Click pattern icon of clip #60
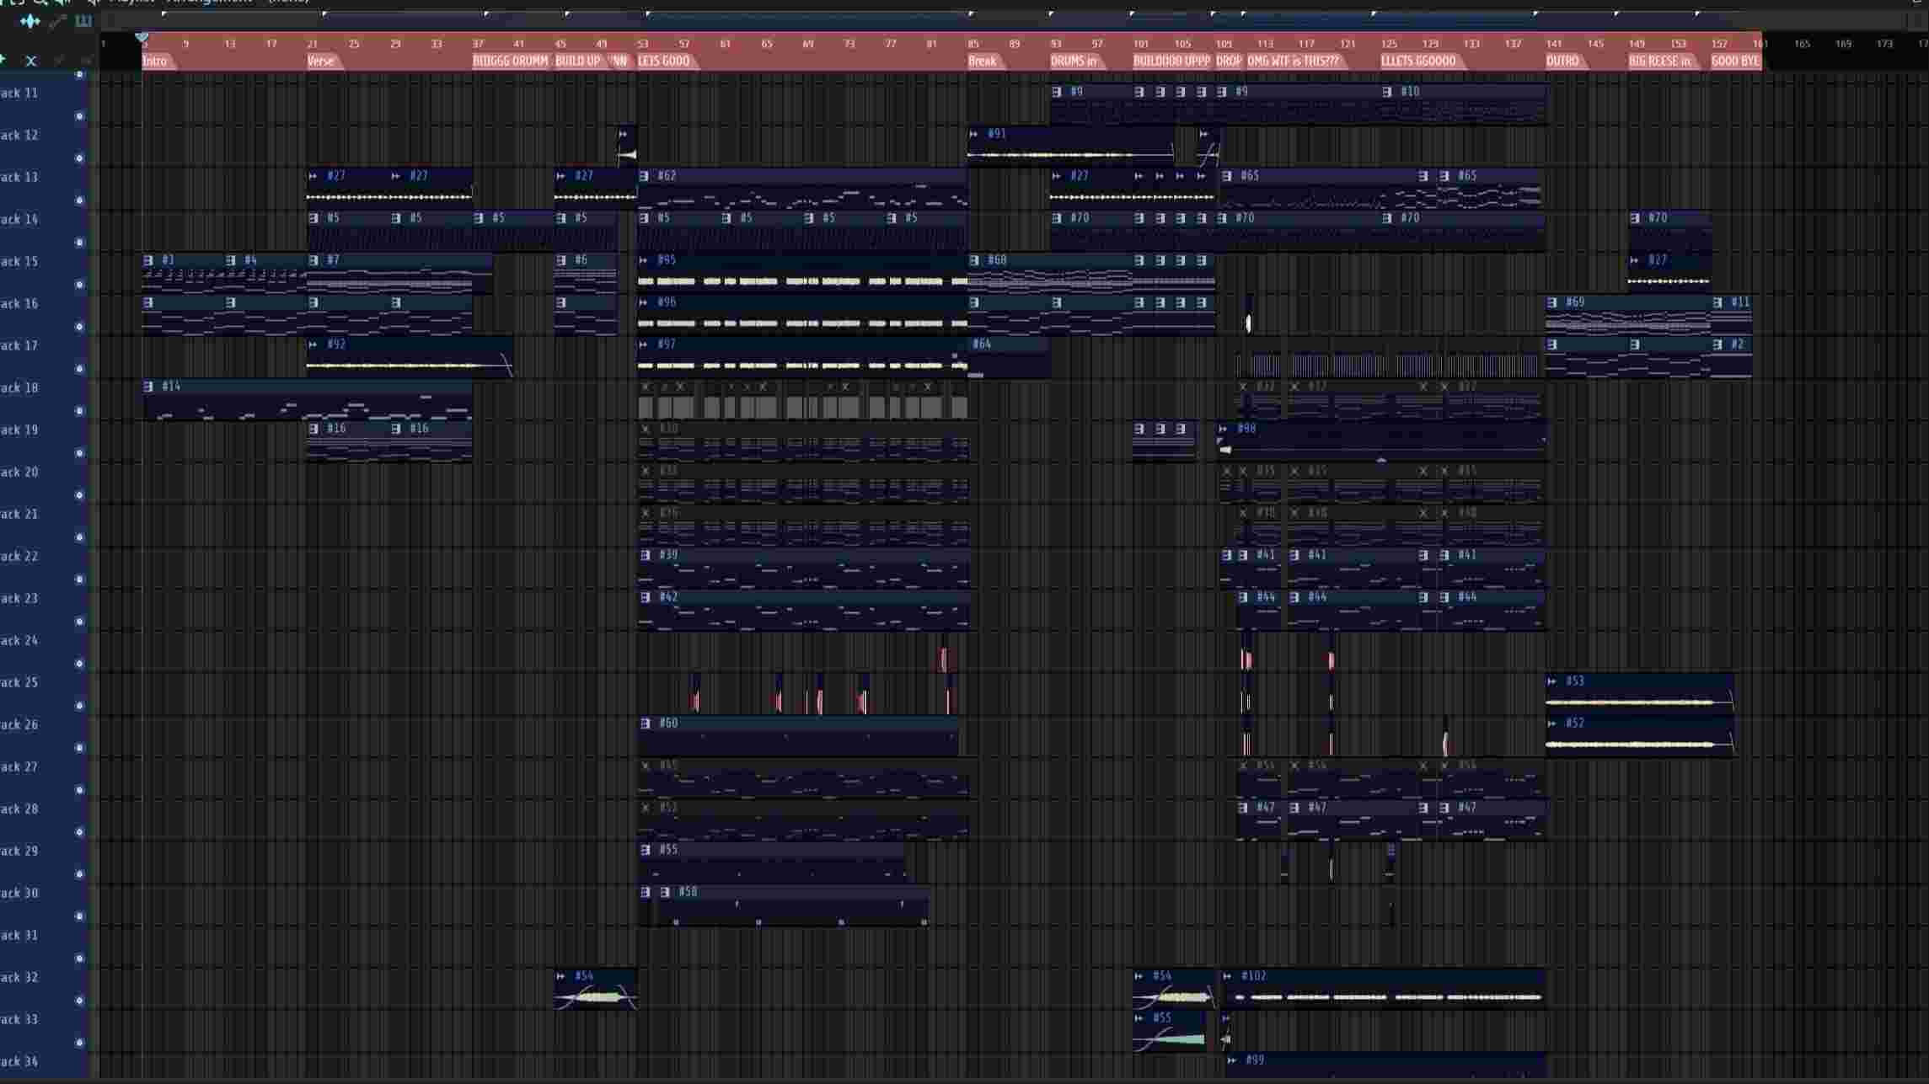 [x=646, y=724]
